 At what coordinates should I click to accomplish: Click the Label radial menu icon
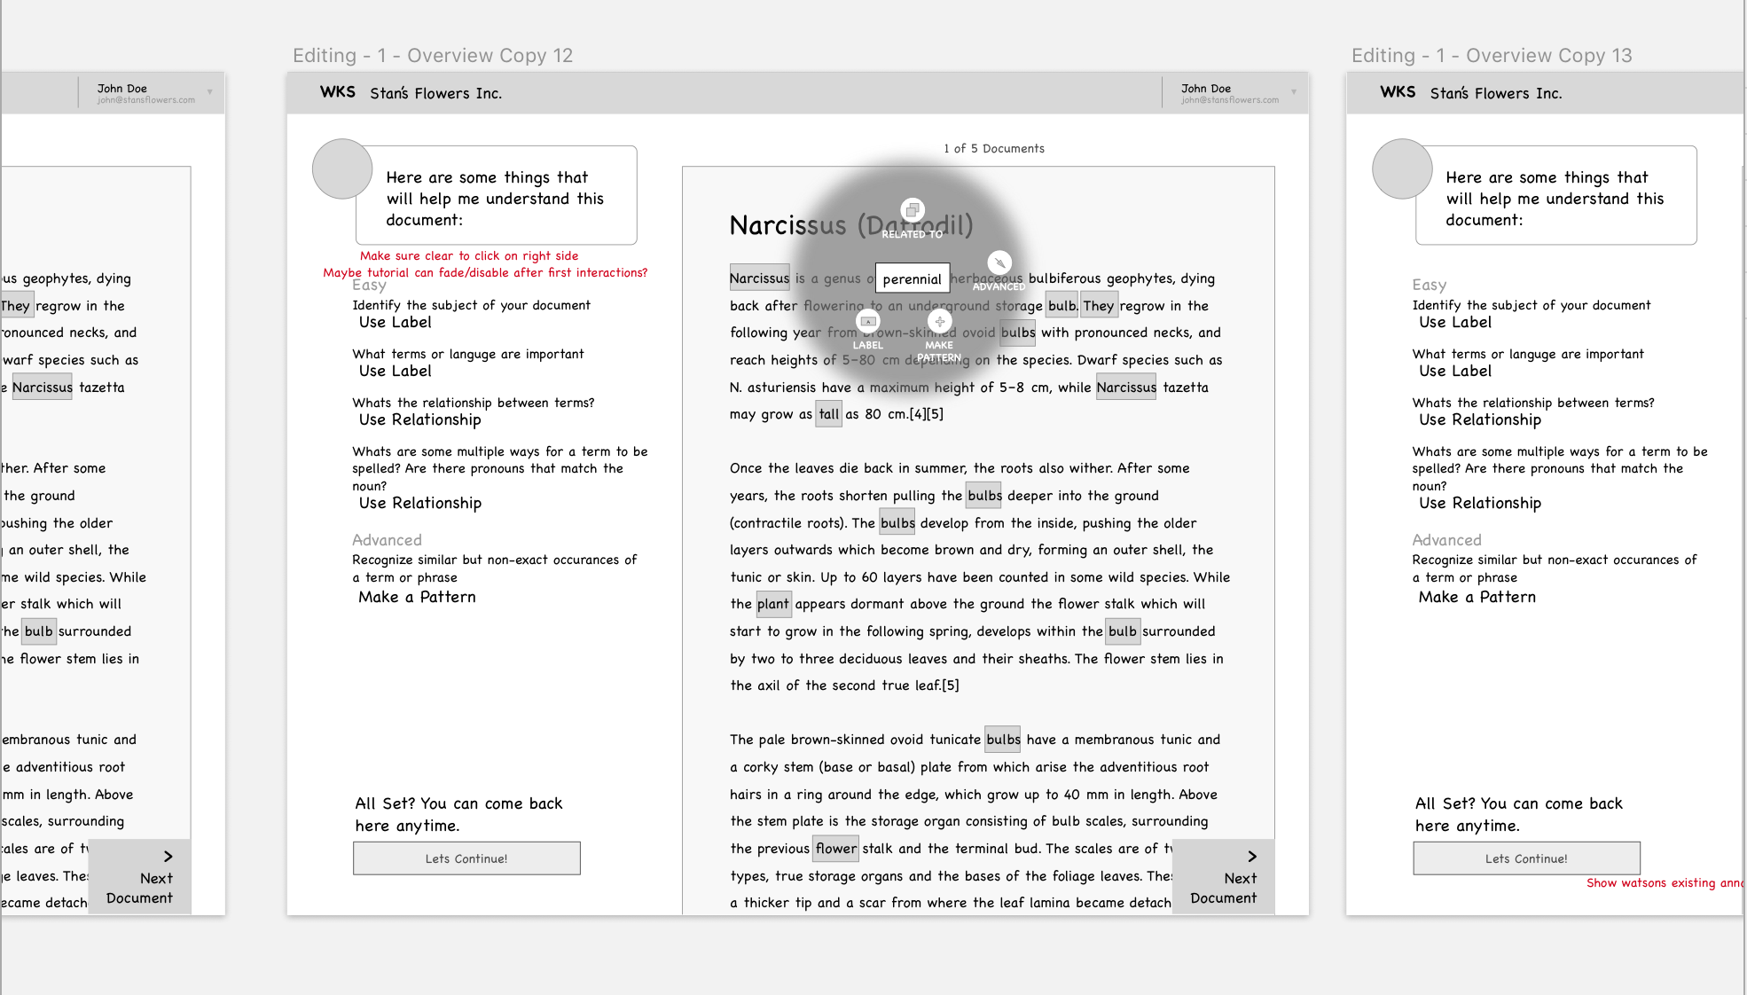[x=868, y=321]
